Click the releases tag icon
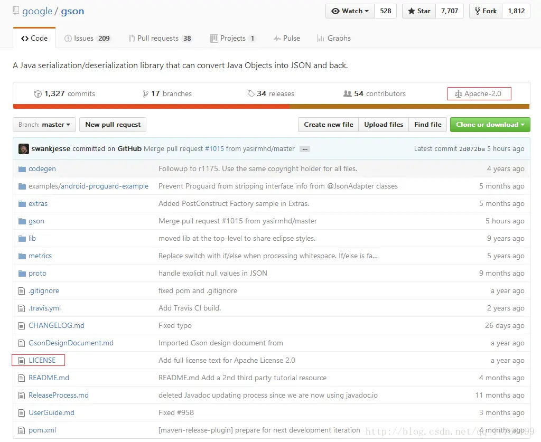Viewport: 541px width, 442px height. tap(251, 93)
